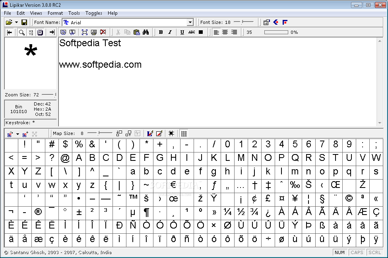The image size is (388, 258).
Task: Expand the open file dropdown arrow
Action: tap(17, 22)
